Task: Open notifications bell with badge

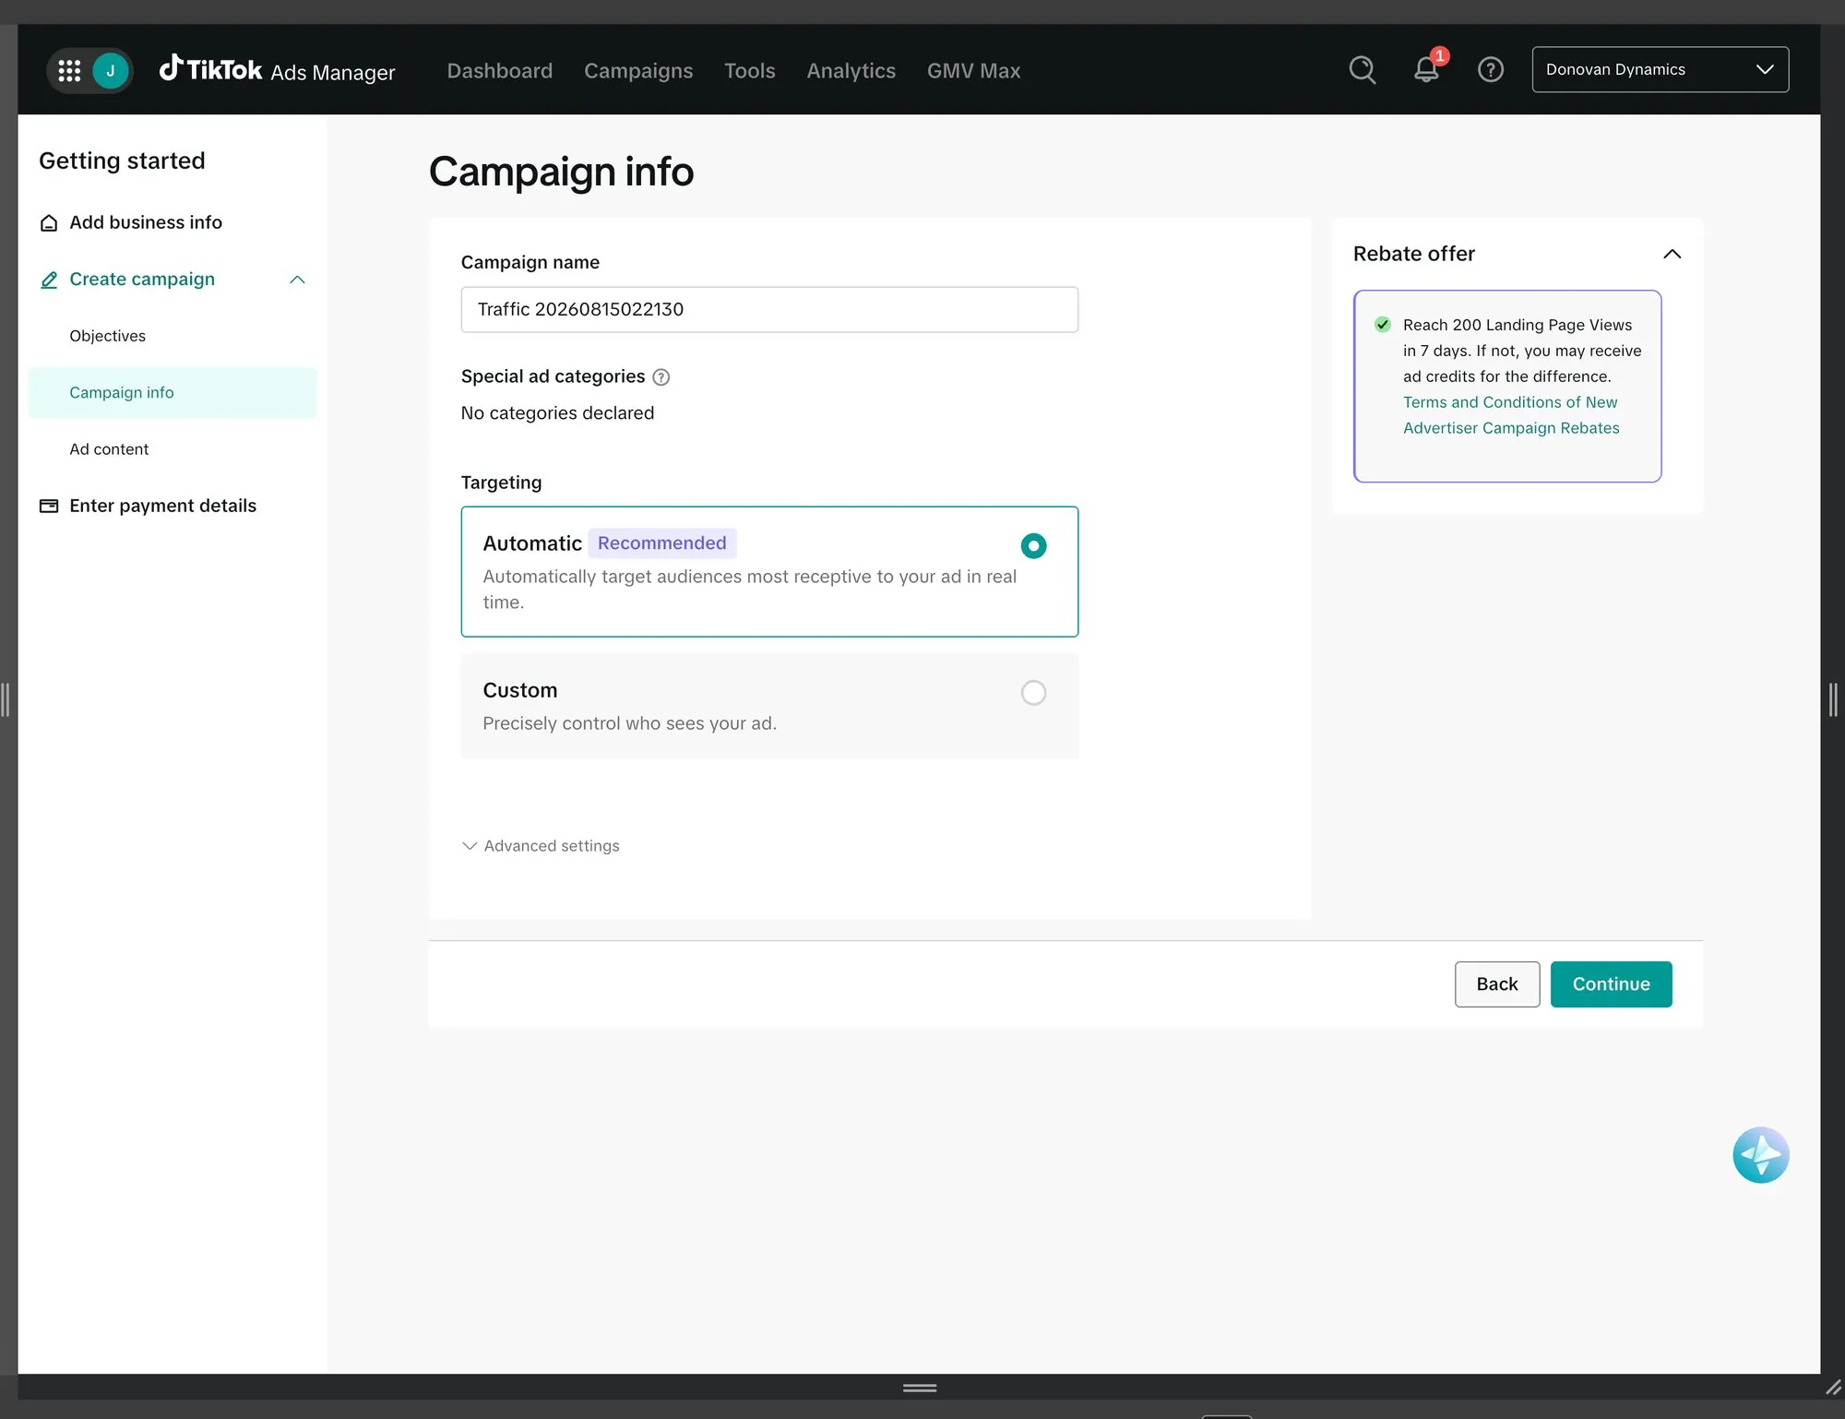Action: coord(1426,70)
